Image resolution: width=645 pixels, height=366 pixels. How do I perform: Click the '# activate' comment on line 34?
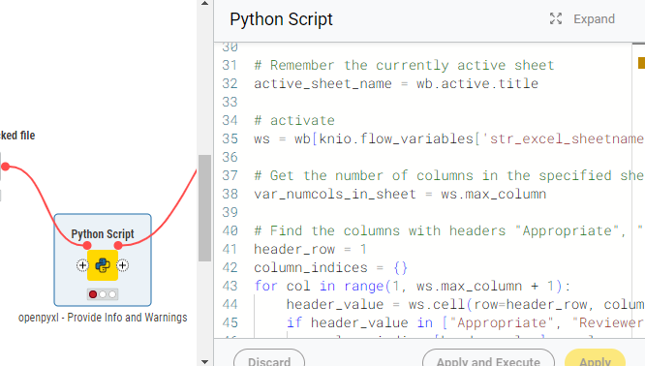pyautogui.click(x=294, y=120)
